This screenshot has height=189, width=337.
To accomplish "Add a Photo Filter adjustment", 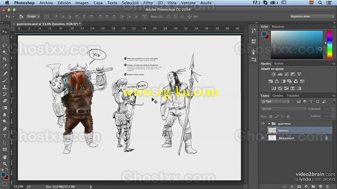I will click(x=289, y=81).
